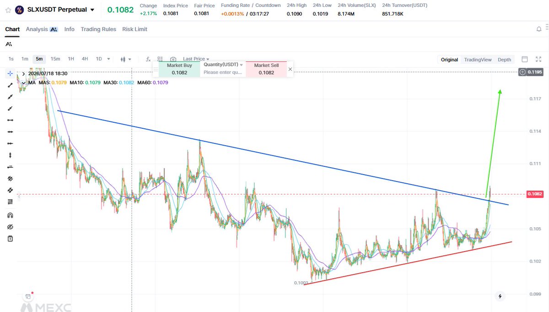Select the 4H timeframe
549x312 pixels.
point(85,59)
